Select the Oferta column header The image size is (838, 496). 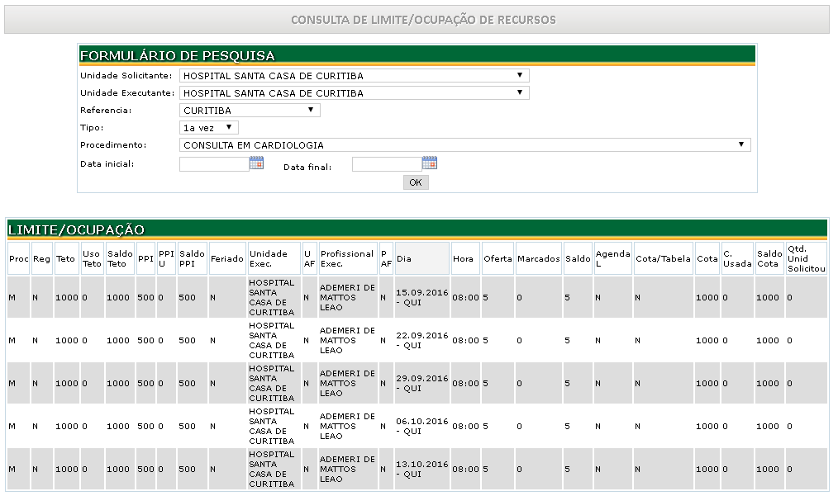click(497, 257)
